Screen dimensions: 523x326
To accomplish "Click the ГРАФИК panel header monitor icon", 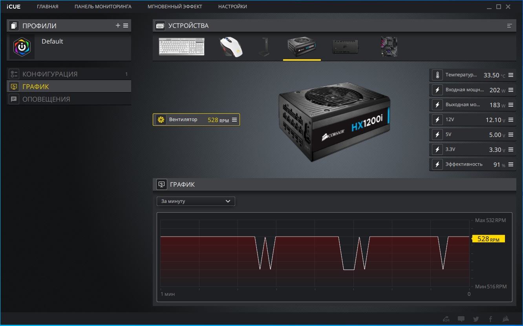I will [161, 184].
